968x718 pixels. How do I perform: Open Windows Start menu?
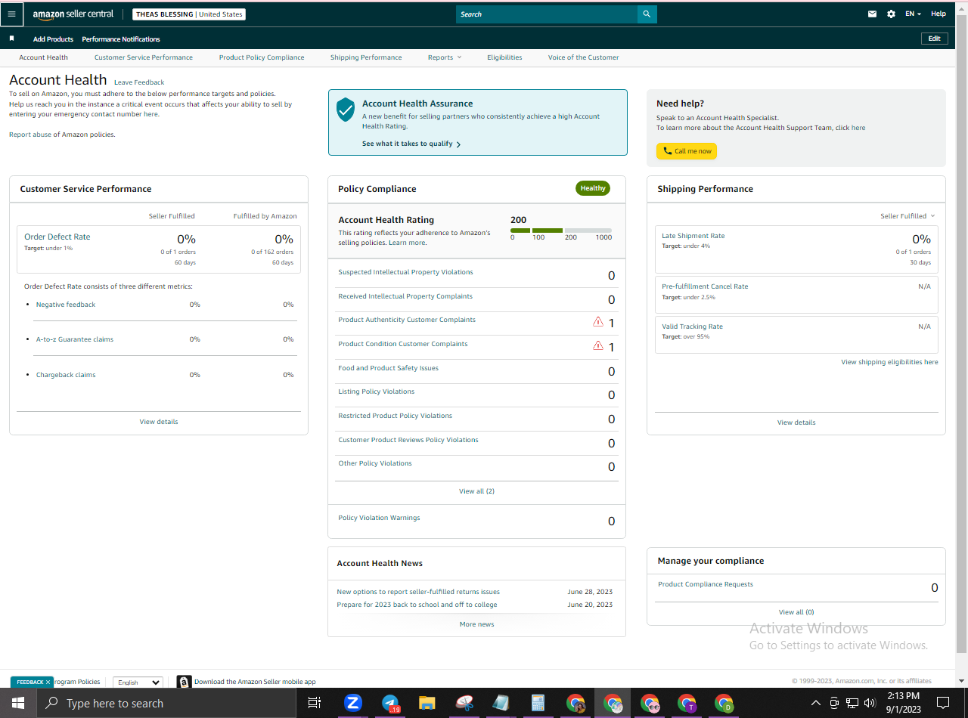pyautogui.click(x=17, y=703)
